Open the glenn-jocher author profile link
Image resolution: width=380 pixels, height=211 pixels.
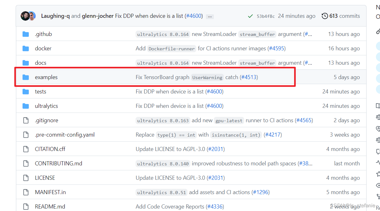point(98,16)
